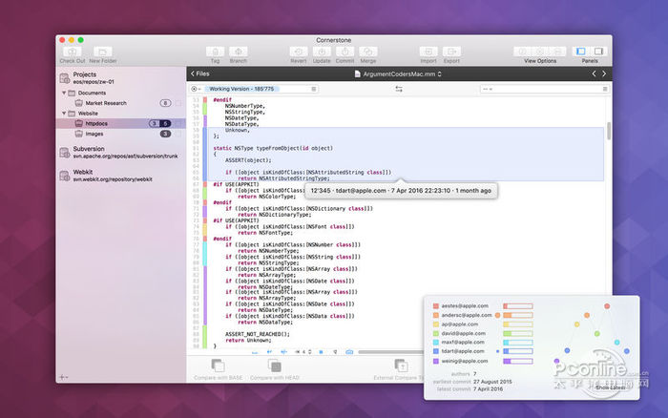Collapse the Documents folder in sidebar

(x=66, y=93)
